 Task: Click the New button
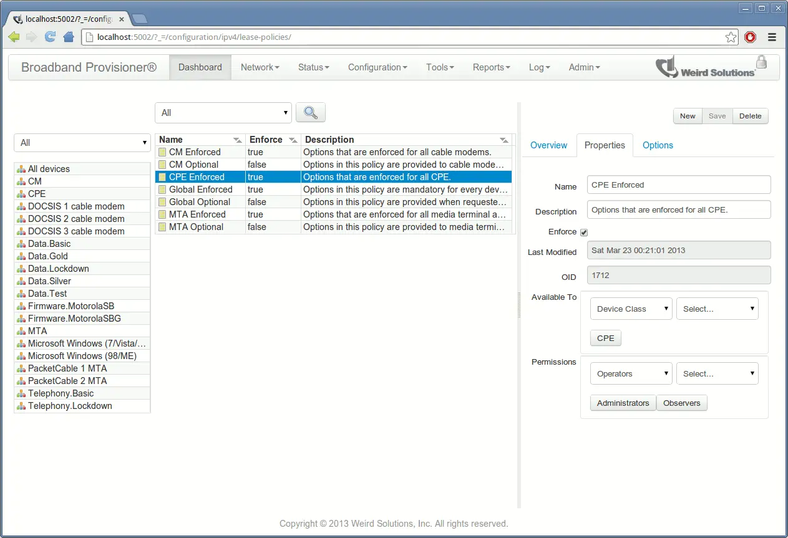pos(687,116)
